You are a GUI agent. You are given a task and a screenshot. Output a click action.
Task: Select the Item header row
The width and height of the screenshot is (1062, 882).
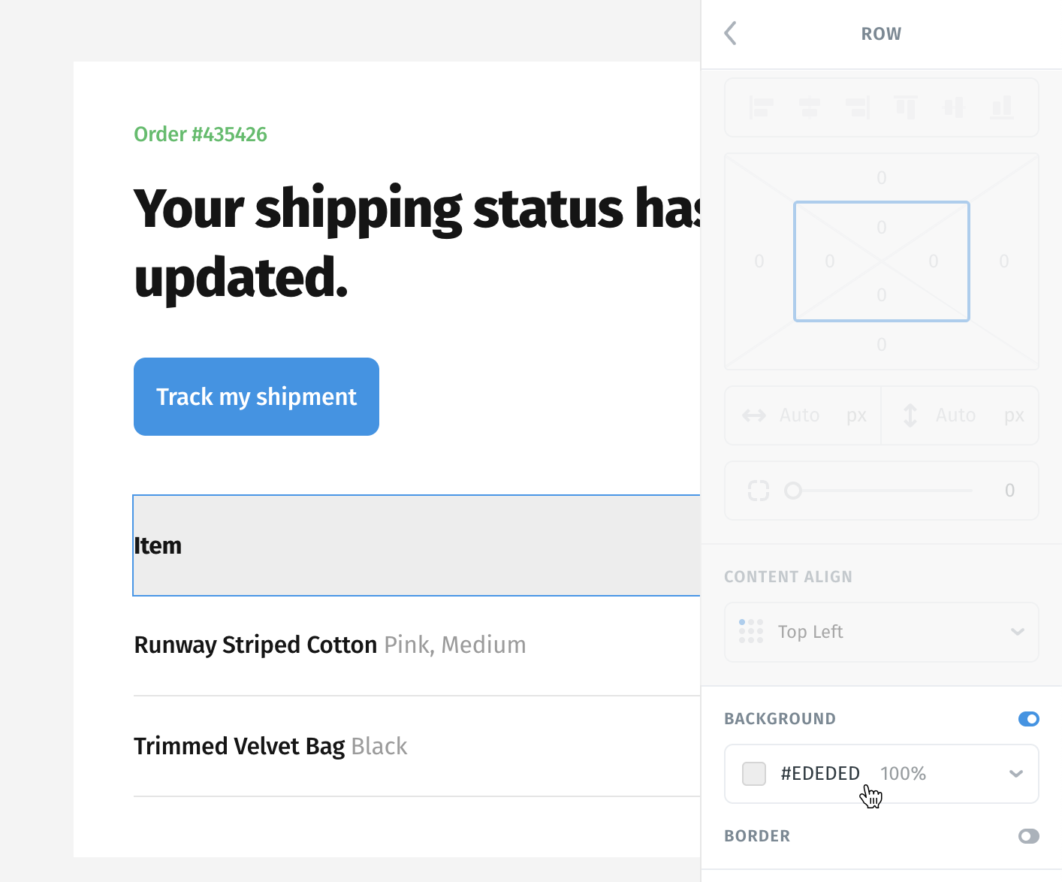click(x=417, y=545)
